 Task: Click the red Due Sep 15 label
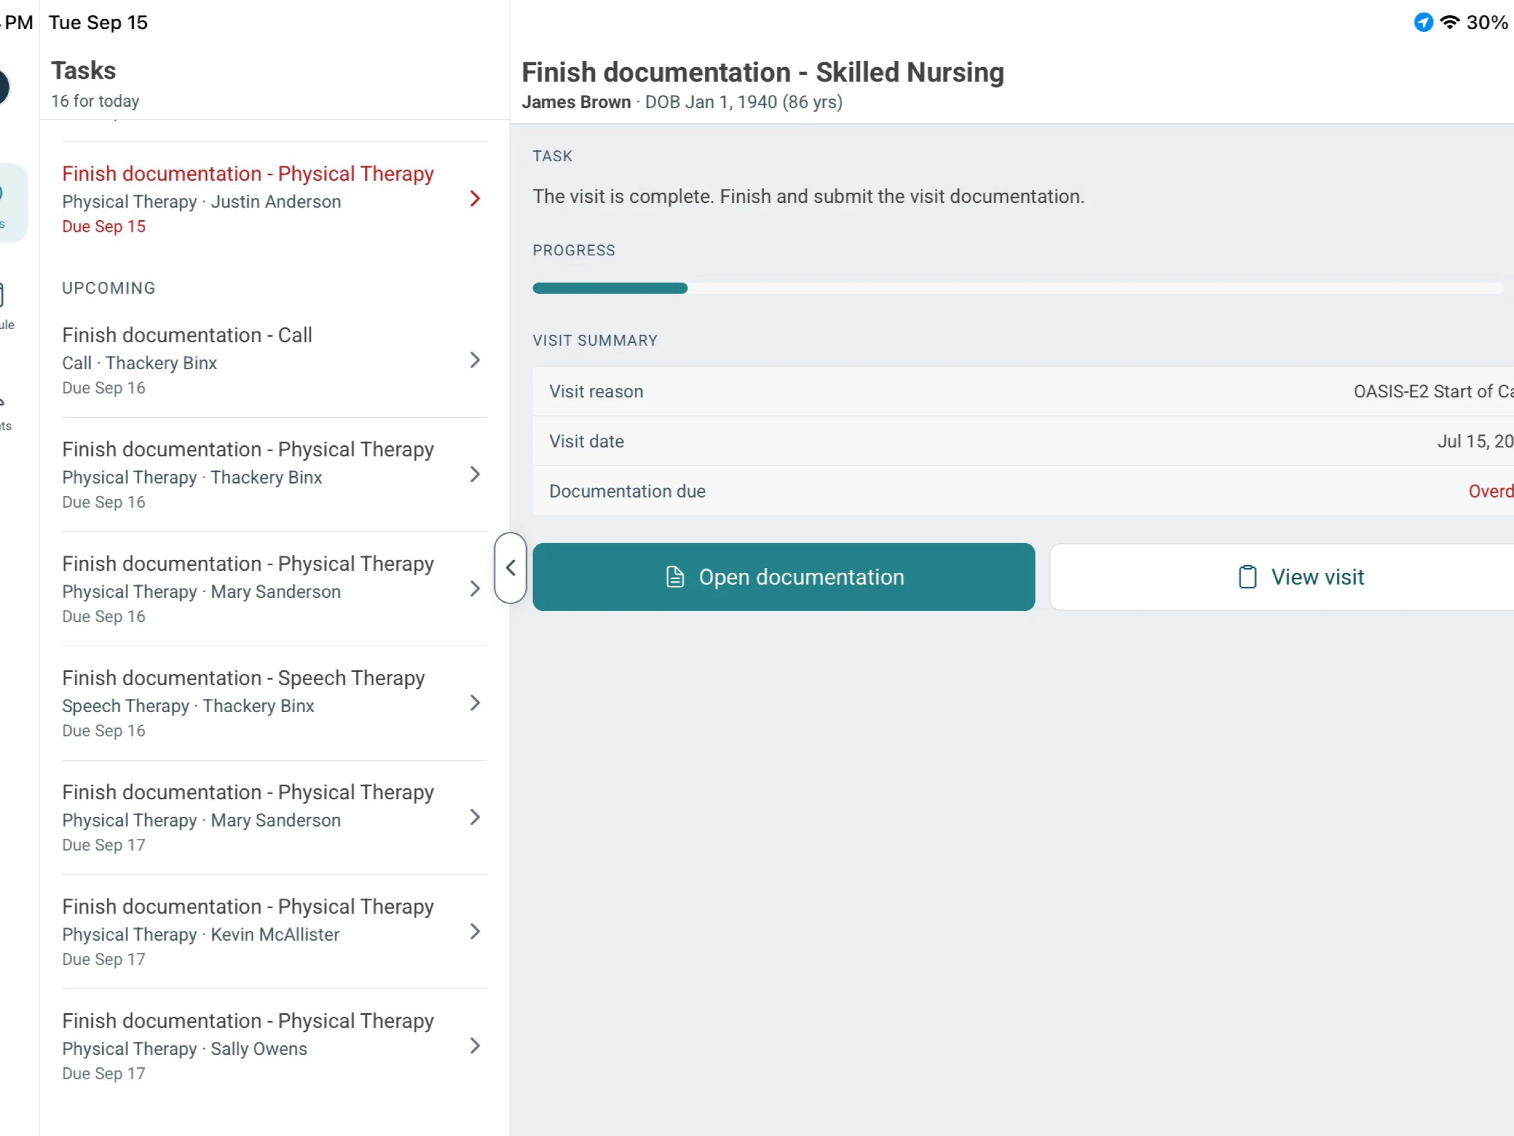pyautogui.click(x=103, y=227)
